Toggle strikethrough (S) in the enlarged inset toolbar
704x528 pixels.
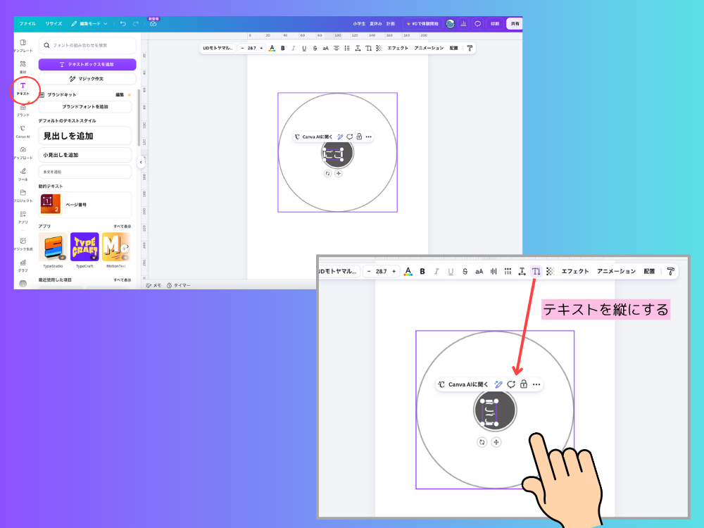point(465,271)
